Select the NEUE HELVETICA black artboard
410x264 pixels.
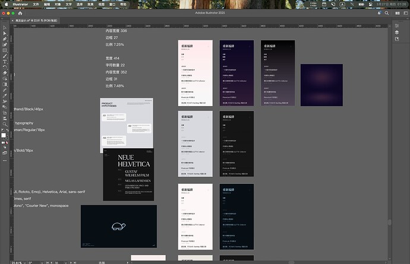128,174
